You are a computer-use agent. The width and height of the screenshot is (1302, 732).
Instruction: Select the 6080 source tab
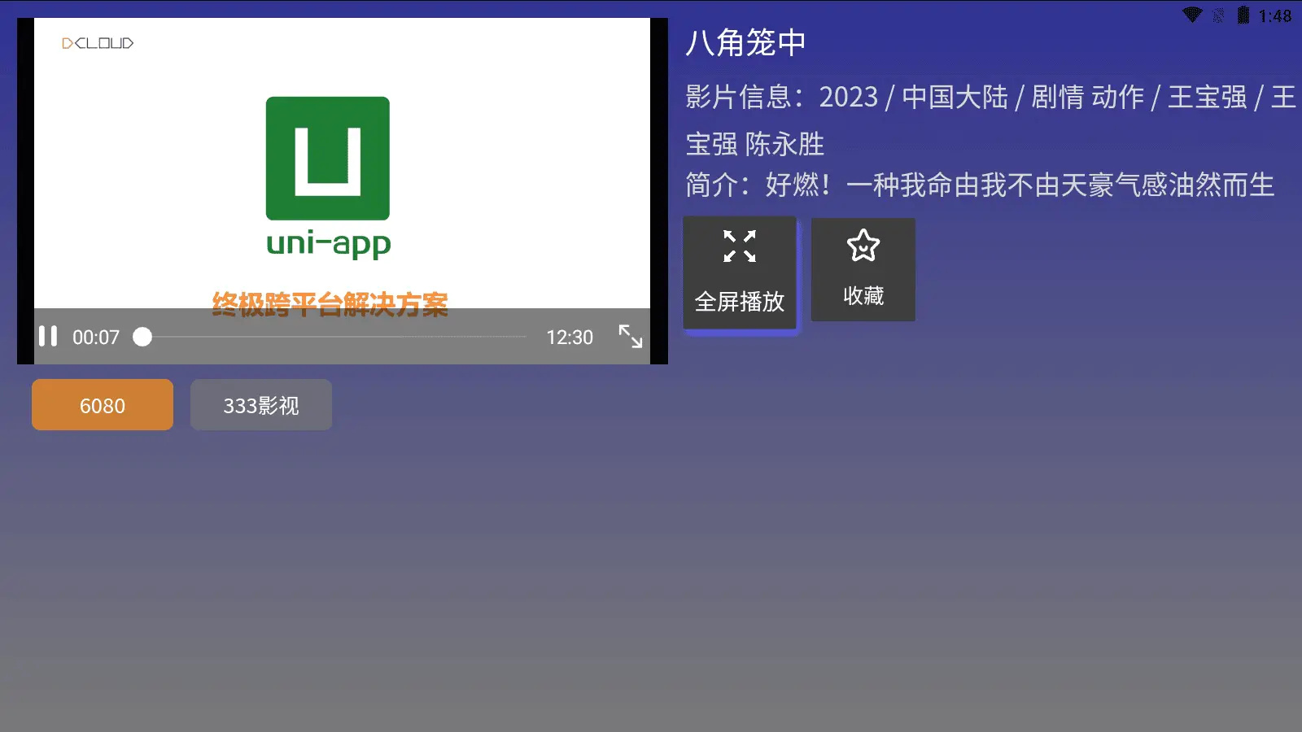tap(103, 404)
